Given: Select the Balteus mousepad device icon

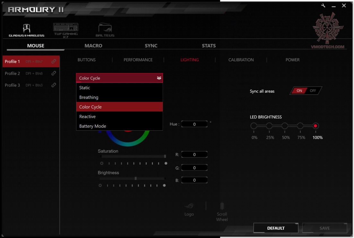Looking at the screenshot, I should click(105, 30).
